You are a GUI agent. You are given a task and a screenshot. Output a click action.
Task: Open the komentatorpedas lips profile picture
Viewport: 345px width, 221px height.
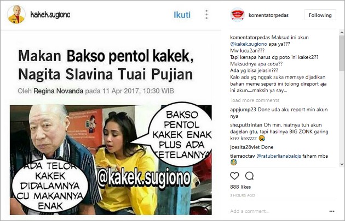[x=237, y=15]
